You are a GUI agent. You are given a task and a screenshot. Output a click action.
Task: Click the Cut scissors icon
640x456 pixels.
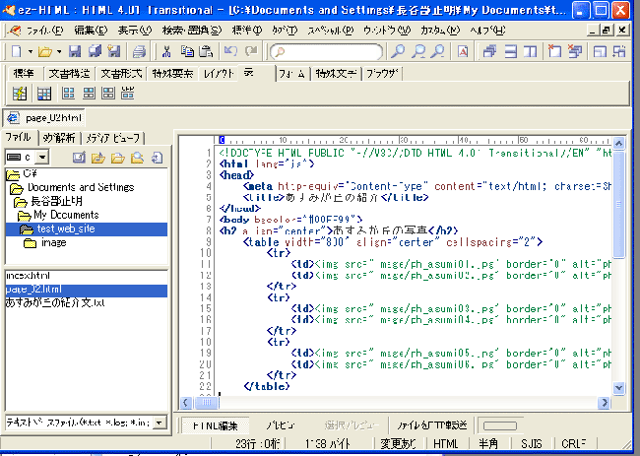click(x=167, y=51)
